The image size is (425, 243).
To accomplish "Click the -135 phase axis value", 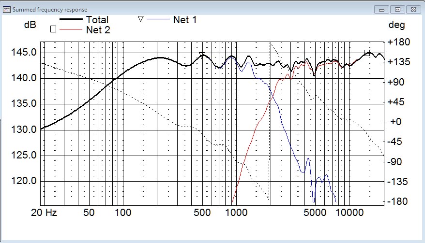I will pyautogui.click(x=397, y=182).
